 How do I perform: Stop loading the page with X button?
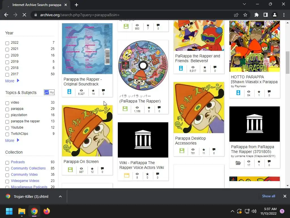pyautogui.click(x=24, y=15)
